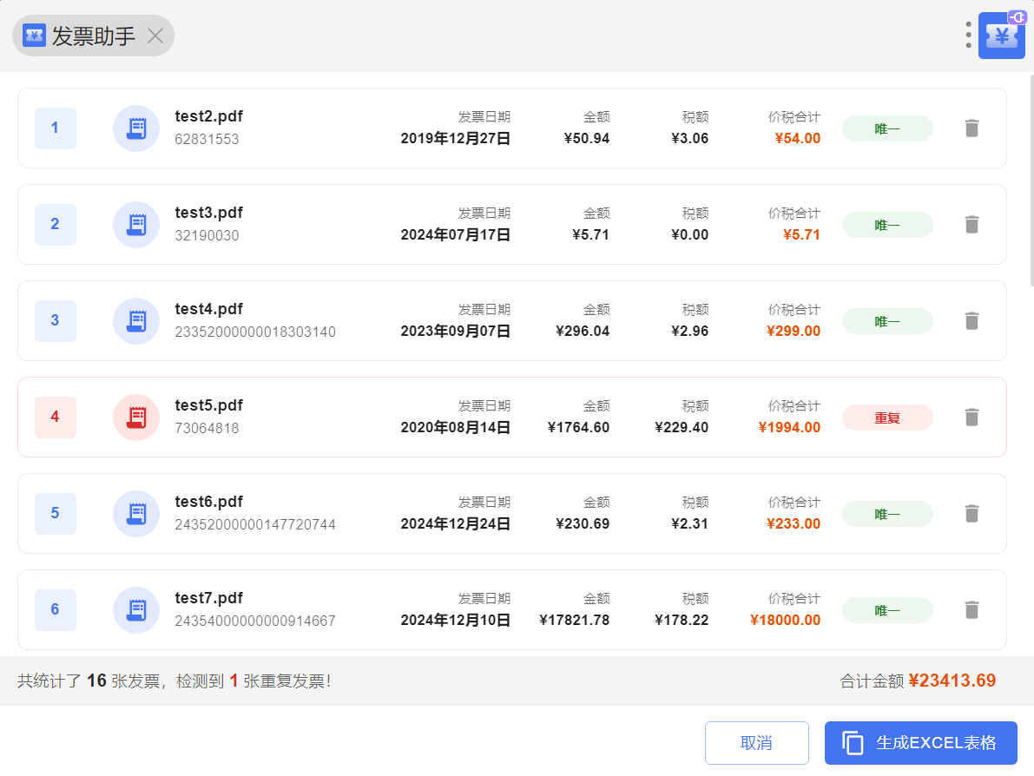Click trash icon for test3.pdf
The image size is (1034, 776).
click(x=971, y=225)
